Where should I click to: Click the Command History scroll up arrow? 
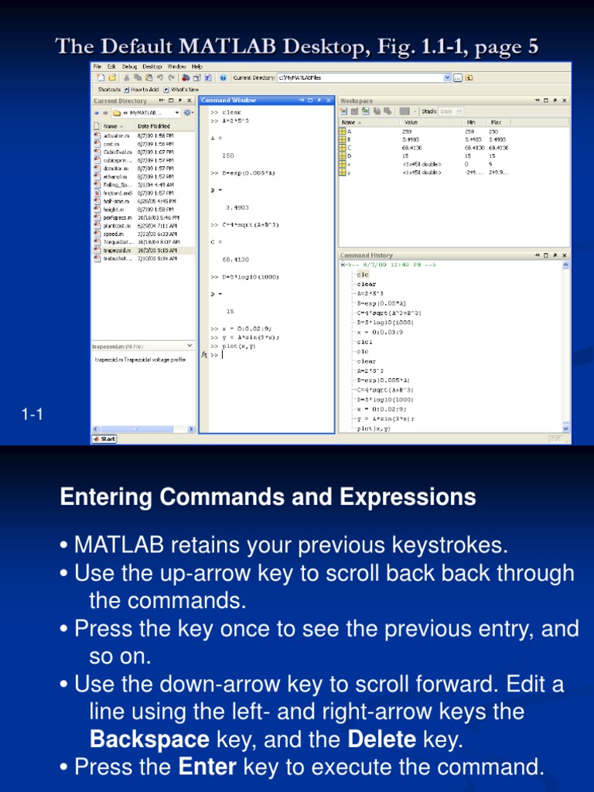pos(565,266)
